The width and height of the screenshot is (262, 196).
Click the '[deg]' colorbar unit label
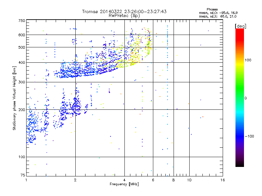click(240, 26)
